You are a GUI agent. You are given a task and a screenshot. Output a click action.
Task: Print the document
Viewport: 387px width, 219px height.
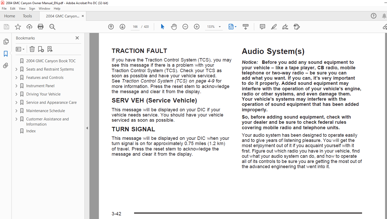pyautogui.click(x=41, y=27)
